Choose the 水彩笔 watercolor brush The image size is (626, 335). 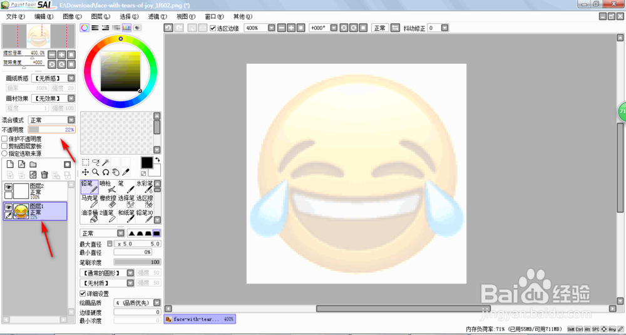[x=145, y=187]
